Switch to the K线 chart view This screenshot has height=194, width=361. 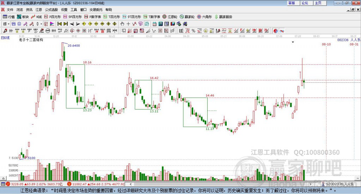coord(36,17)
